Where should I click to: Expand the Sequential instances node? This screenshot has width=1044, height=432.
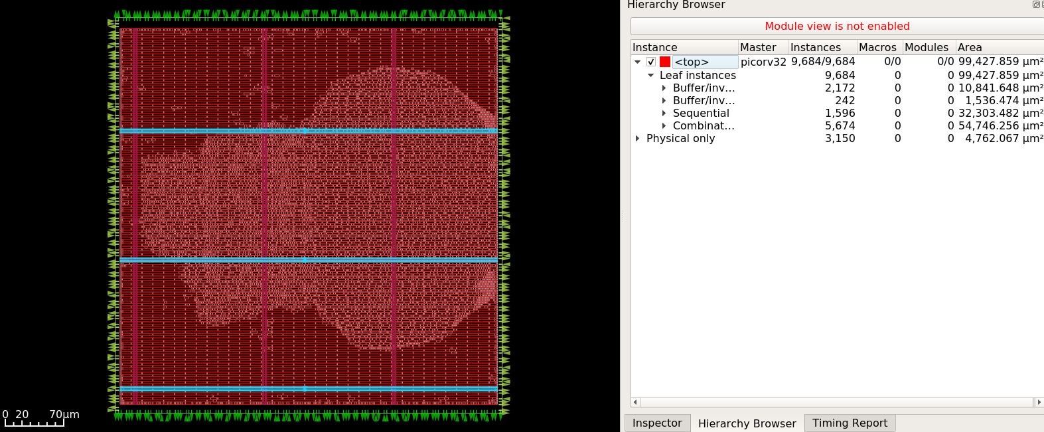click(x=664, y=113)
